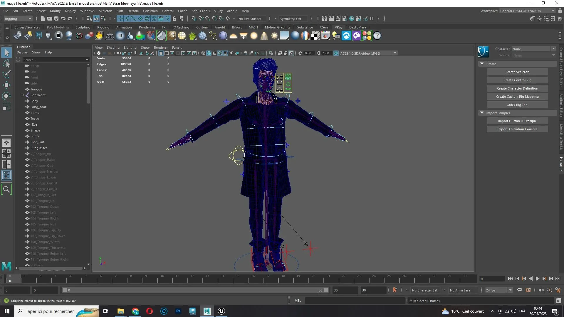Activate the Rotate tool in the toolbox
564x317 pixels.
click(x=6, y=96)
